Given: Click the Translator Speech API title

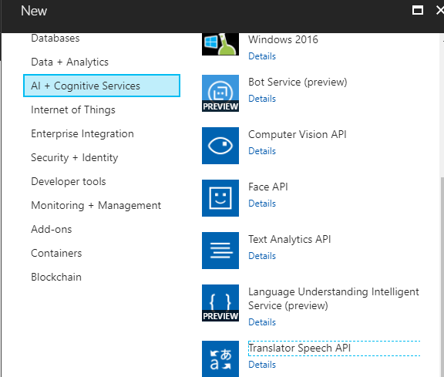Looking at the screenshot, I should [x=299, y=348].
